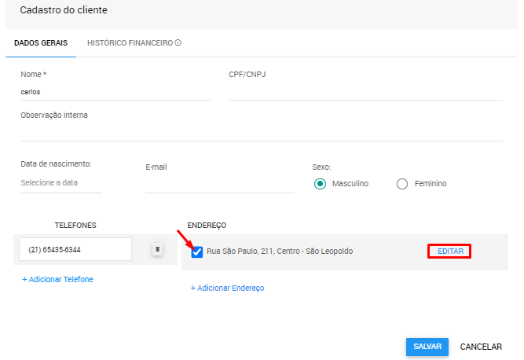Click the Adicionar Endereço link

click(x=227, y=288)
